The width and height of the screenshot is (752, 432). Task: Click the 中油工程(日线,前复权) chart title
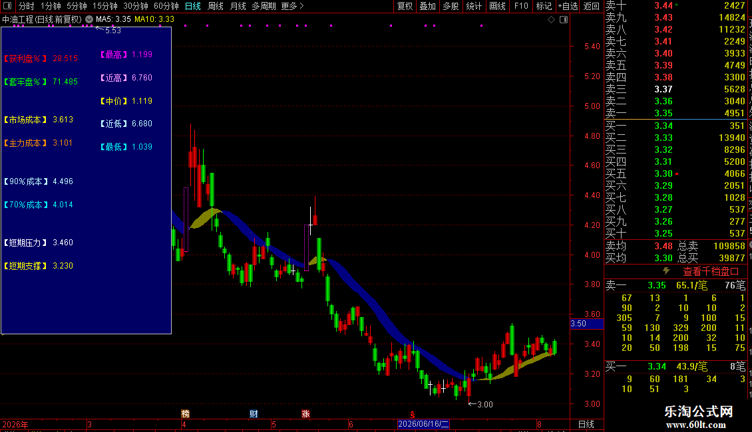42,19
